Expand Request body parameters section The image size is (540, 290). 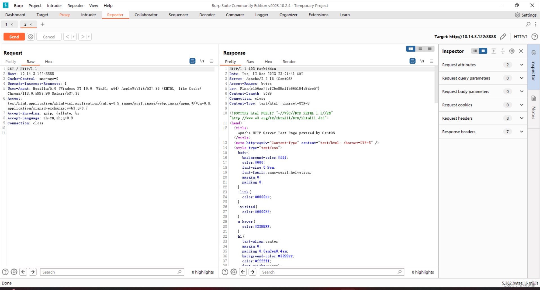pyautogui.click(x=483, y=92)
